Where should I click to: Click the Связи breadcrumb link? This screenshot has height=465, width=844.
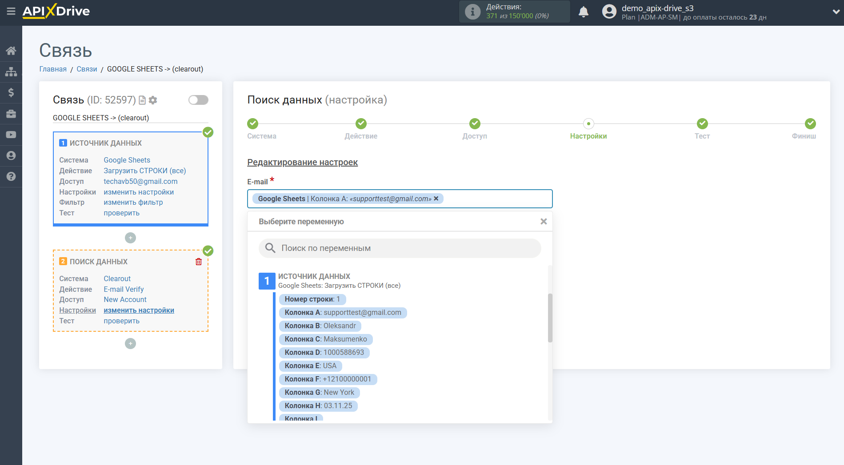(87, 69)
